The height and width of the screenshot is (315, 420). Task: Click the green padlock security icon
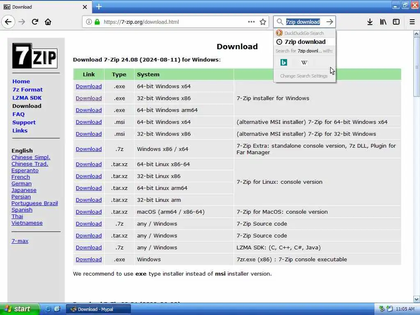(x=97, y=22)
